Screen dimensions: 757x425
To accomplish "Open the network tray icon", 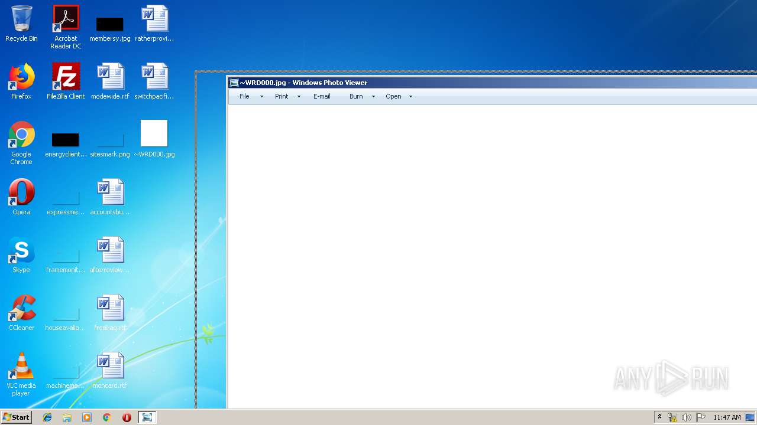I will coord(672,417).
